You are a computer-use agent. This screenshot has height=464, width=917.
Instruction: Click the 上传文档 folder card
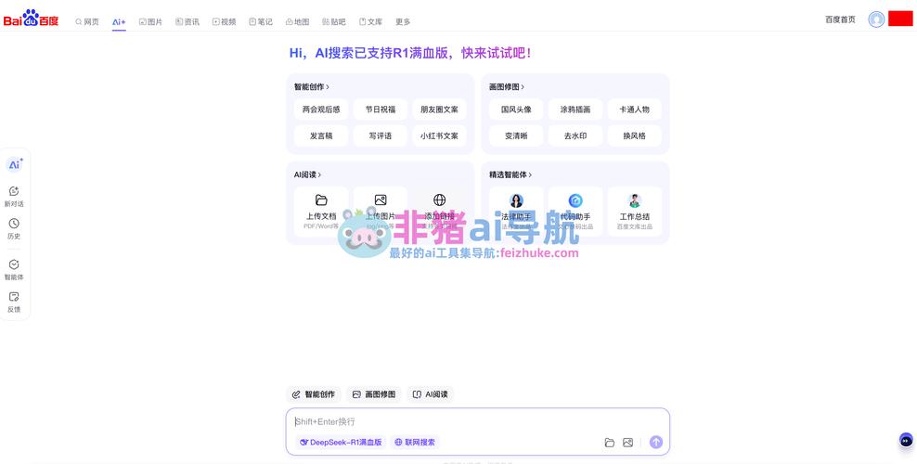(x=321, y=212)
